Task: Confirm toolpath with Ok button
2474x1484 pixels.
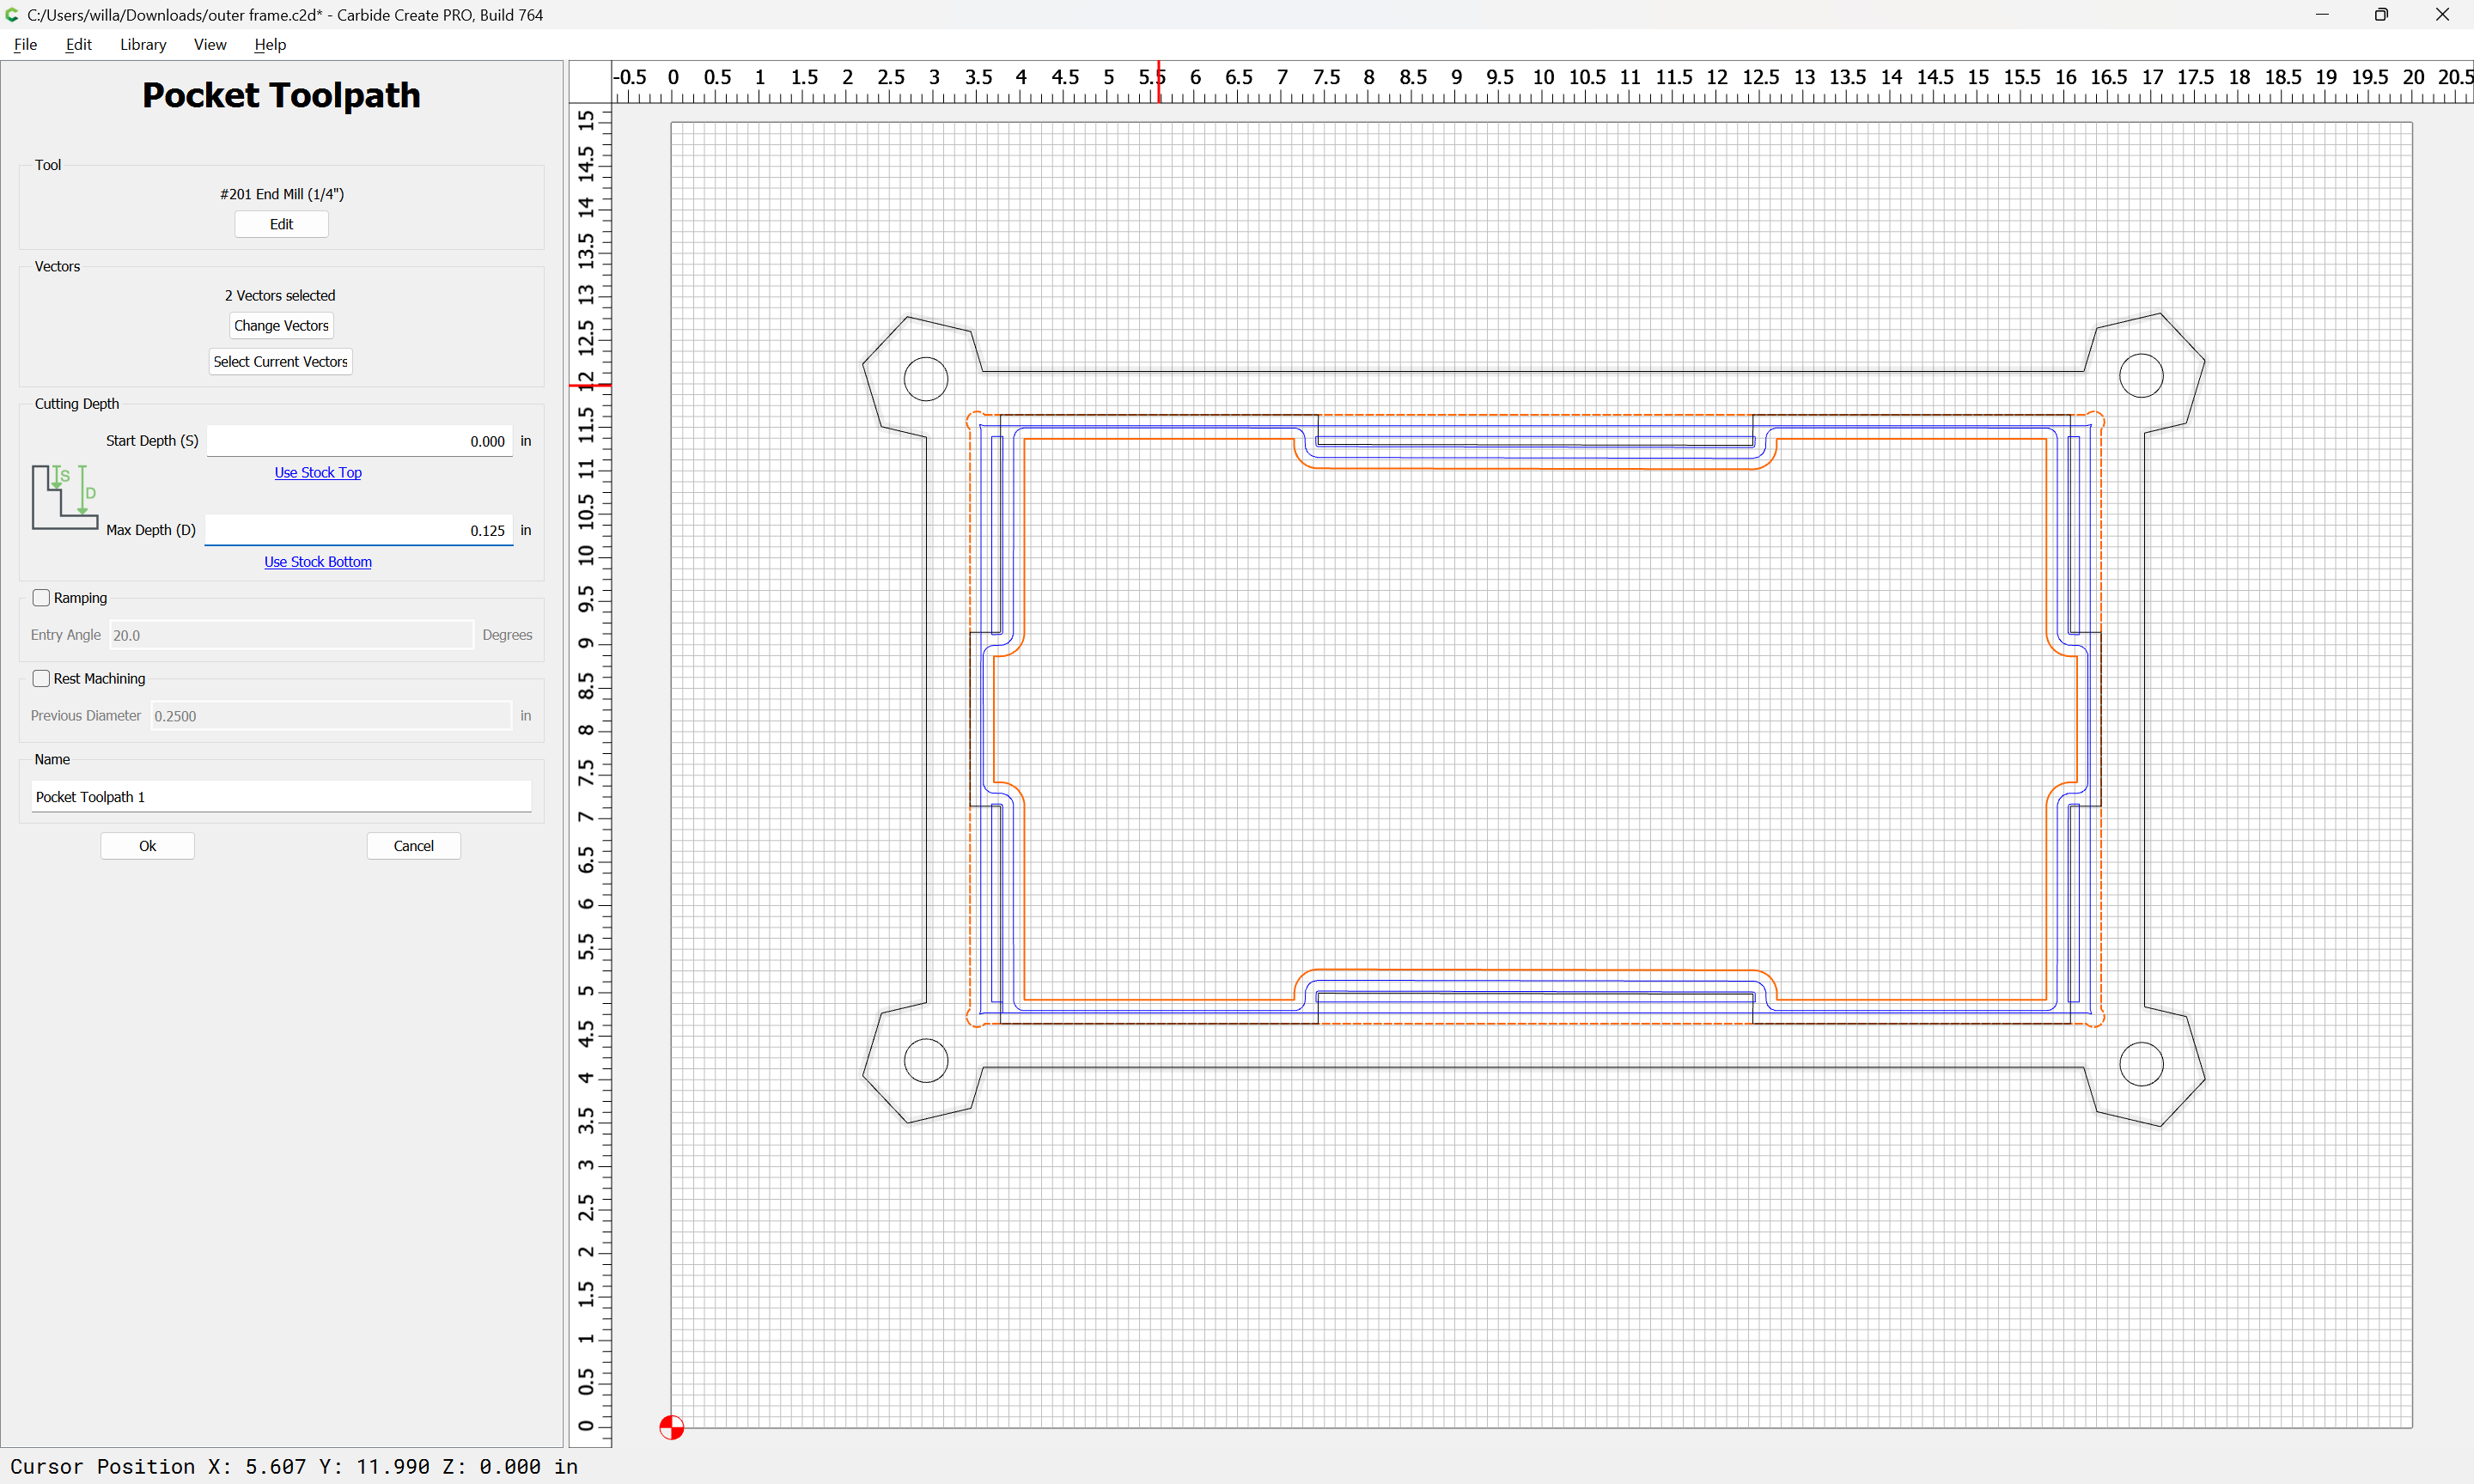Action: [x=147, y=846]
